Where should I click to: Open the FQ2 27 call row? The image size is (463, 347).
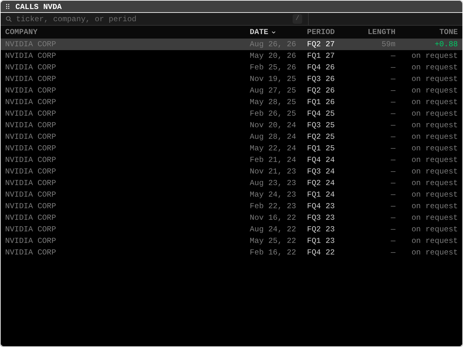point(232,44)
